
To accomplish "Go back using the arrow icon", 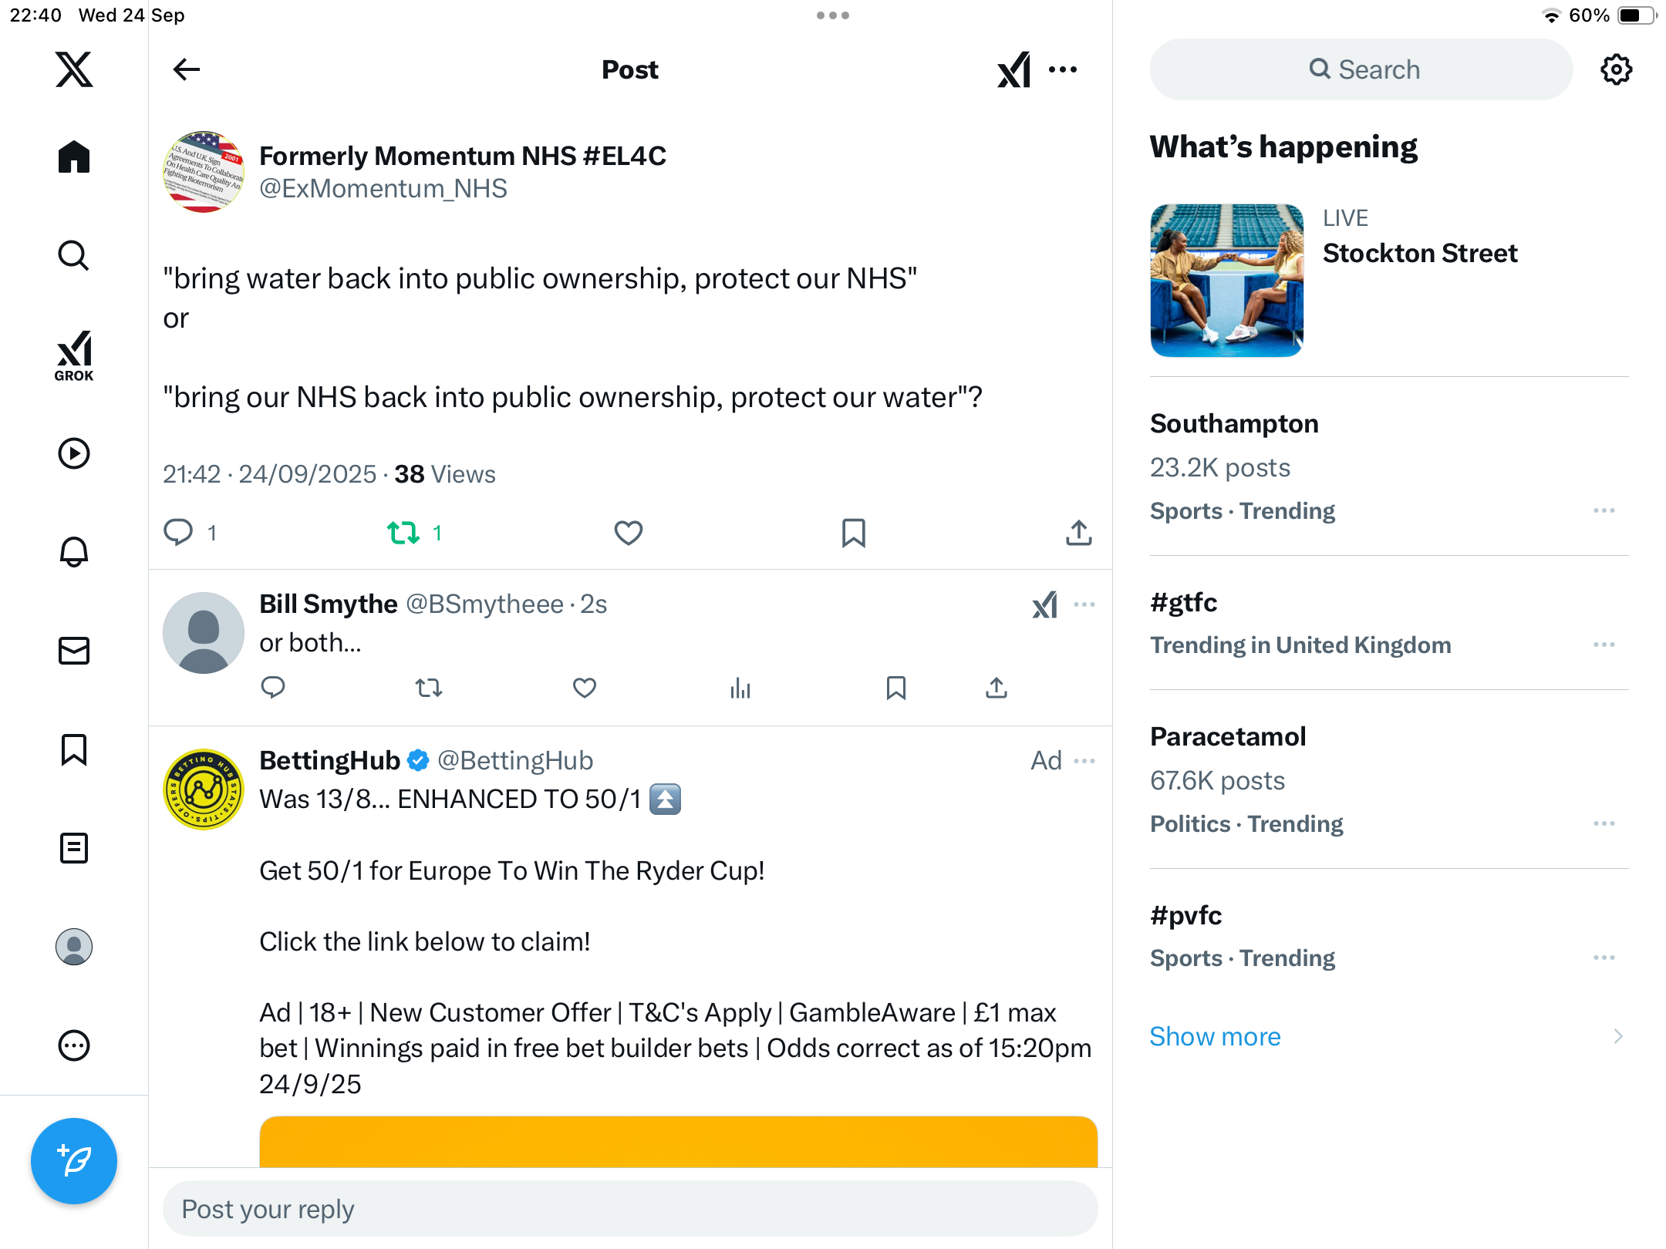I will (187, 69).
